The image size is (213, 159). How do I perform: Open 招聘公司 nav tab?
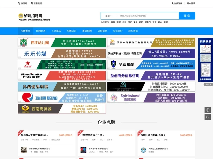72,31
